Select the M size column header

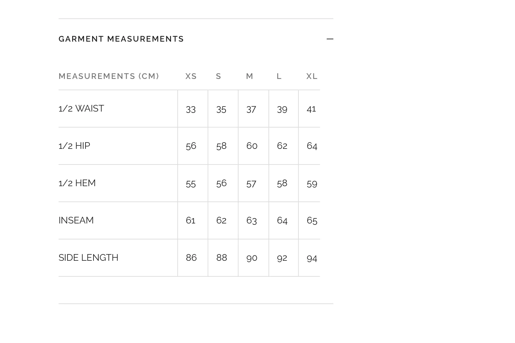pos(250,76)
